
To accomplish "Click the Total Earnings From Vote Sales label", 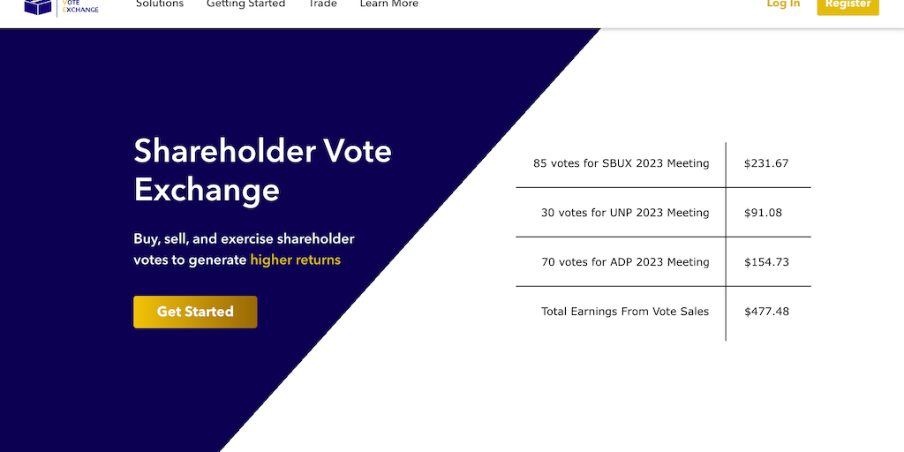I will (624, 312).
